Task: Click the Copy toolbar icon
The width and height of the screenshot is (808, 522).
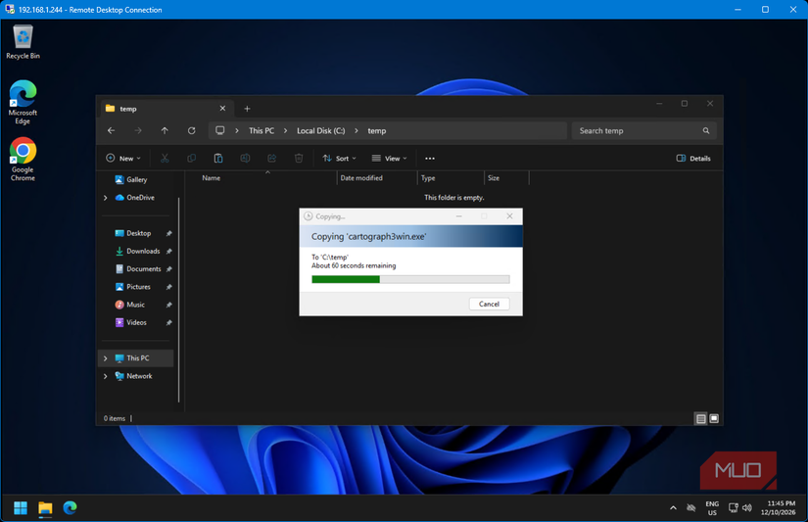Action: [x=191, y=159]
